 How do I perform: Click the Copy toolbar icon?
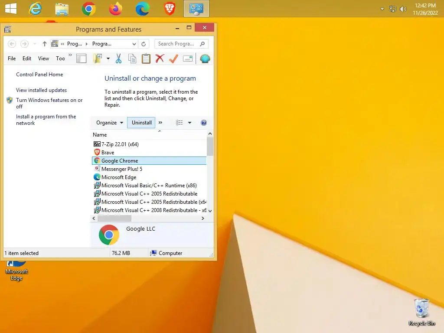pyautogui.click(x=132, y=59)
